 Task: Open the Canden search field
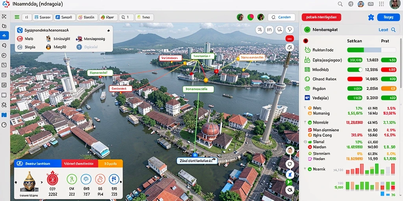coord(281,17)
